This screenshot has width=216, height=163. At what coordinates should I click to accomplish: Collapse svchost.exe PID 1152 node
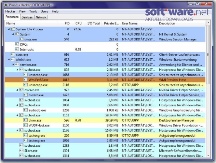point(17,115)
